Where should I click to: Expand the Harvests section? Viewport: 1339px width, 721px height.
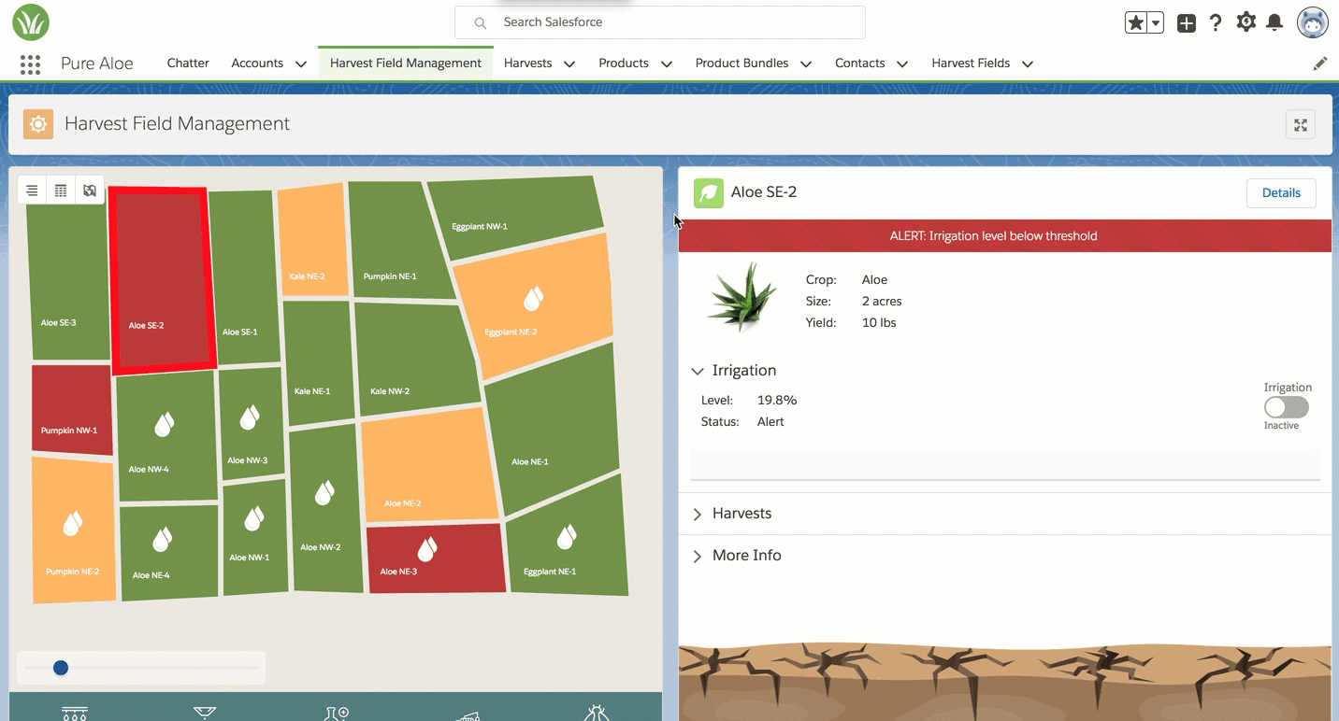tap(698, 514)
